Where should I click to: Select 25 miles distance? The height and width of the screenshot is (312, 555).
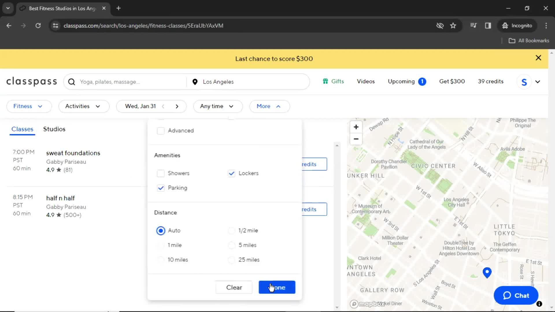[x=232, y=260]
